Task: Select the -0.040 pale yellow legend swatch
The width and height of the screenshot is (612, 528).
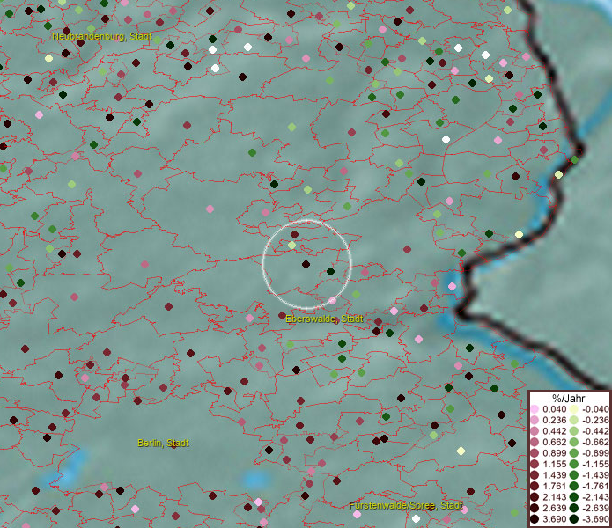Action: 574,409
